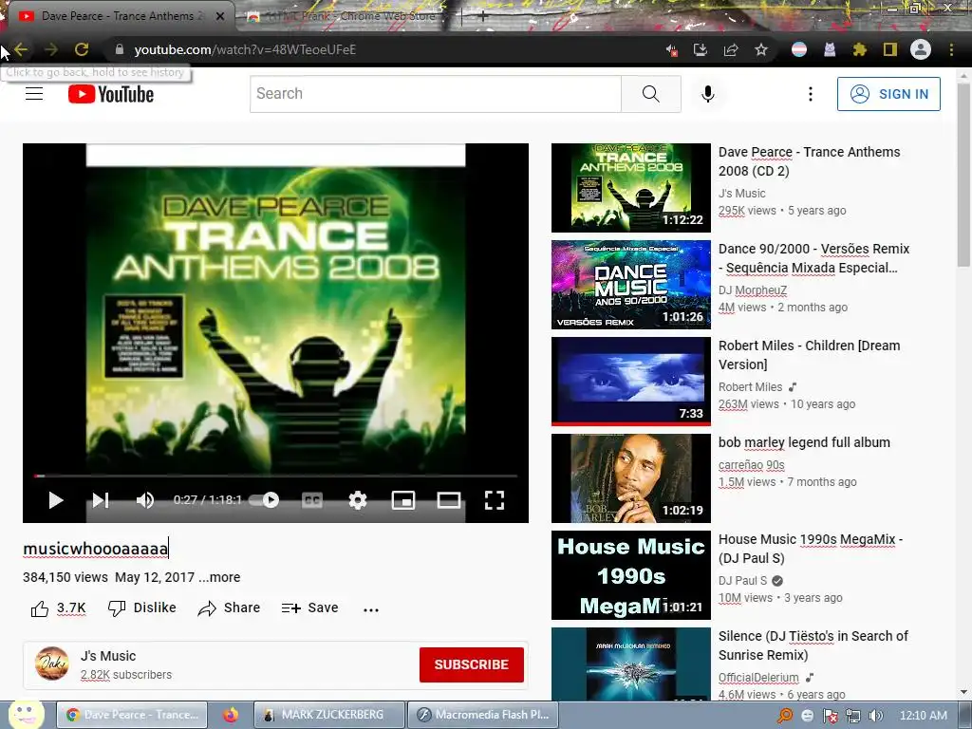Toggle the autoplay switch in player
This screenshot has width=972, height=729.
point(264,499)
